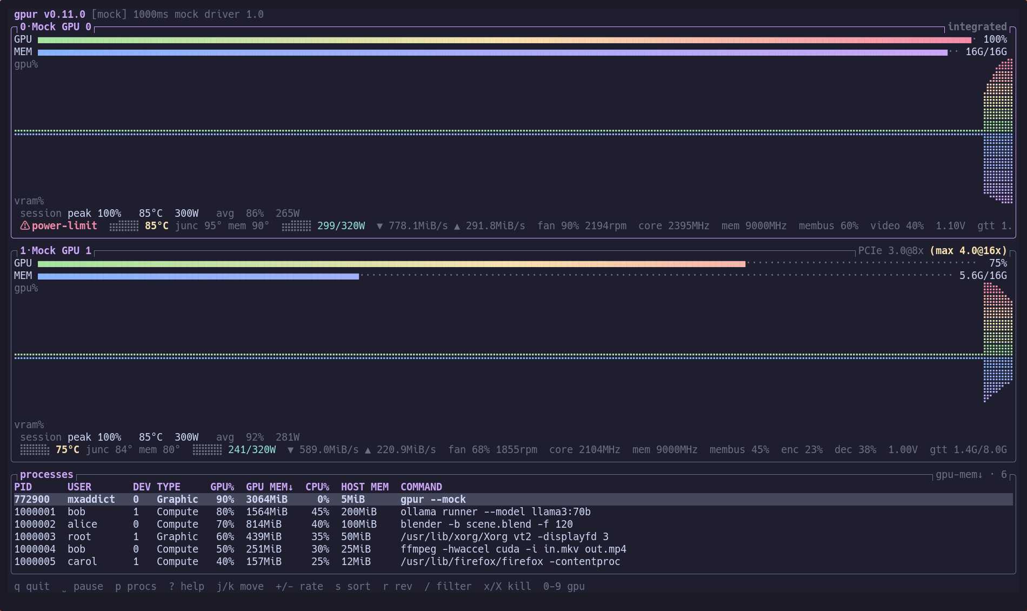Click the processes panel title
The width and height of the screenshot is (1027, 611).
[x=46, y=474]
